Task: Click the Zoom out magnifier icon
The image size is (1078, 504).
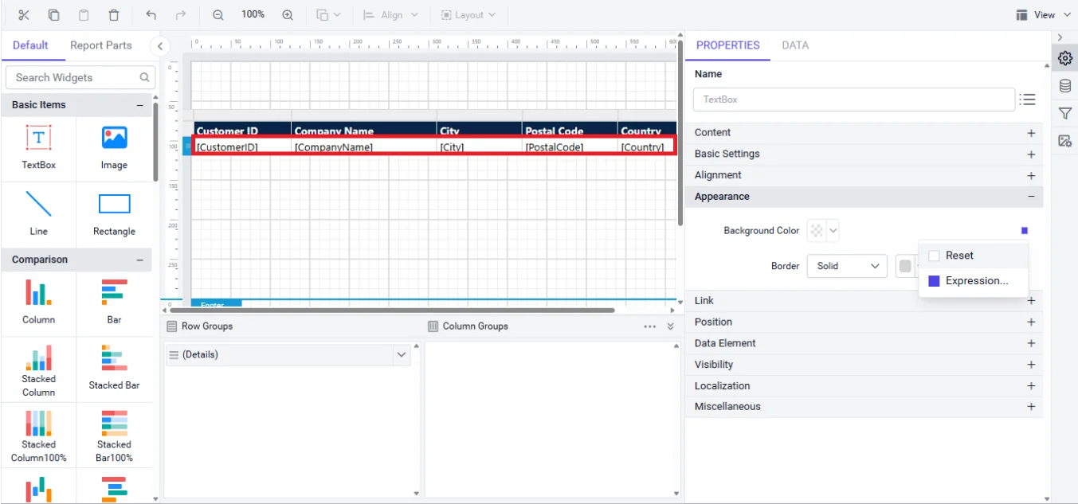Action: point(218,15)
